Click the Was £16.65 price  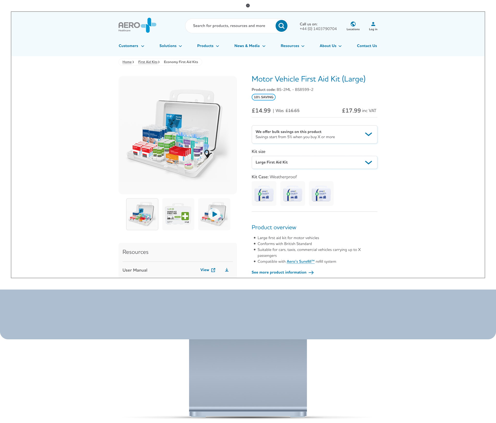click(x=288, y=111)
